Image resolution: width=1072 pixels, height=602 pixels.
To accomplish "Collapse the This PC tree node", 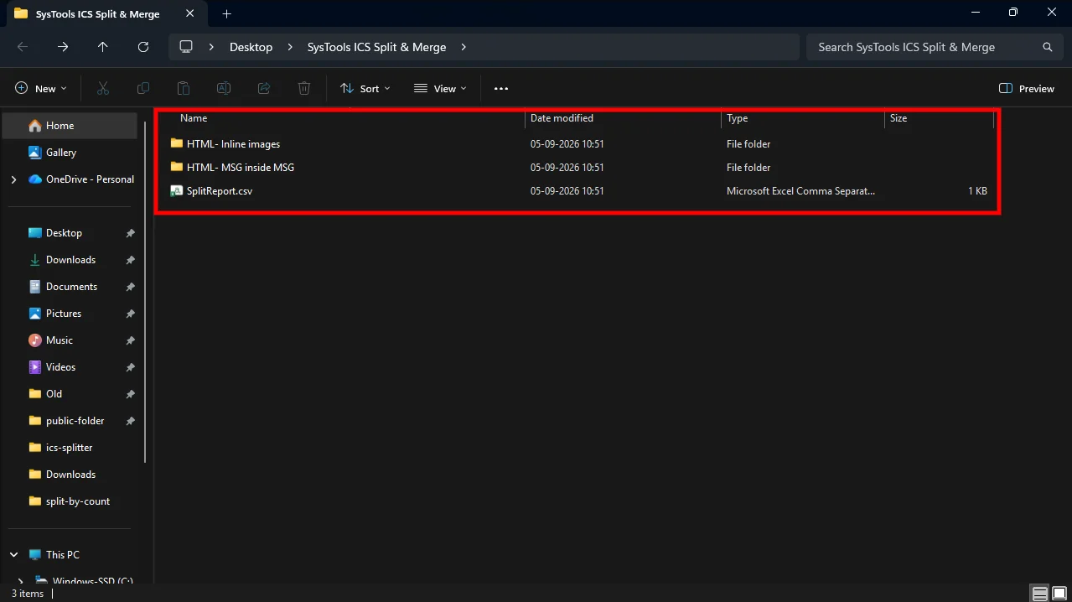I will click(x=13, y=555).
